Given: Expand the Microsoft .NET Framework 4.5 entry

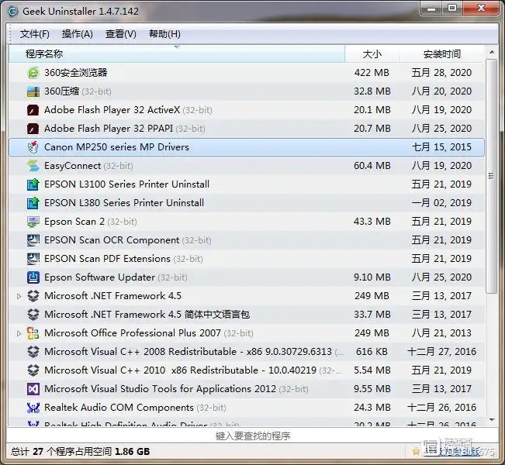Looking at the screenshot, I should tap(19, 296).
